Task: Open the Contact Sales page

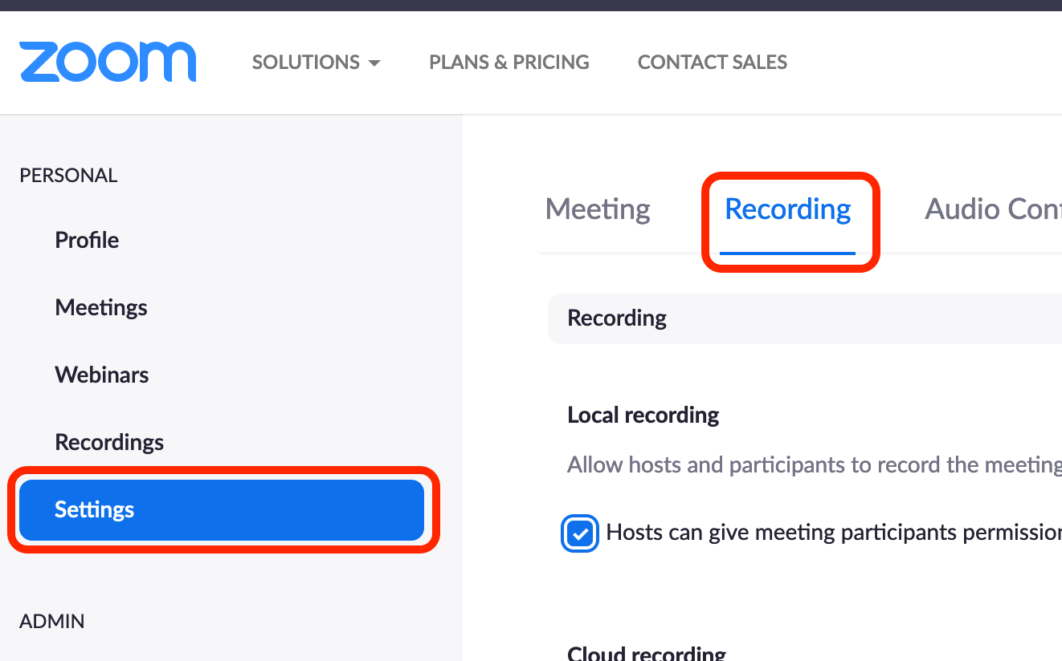Action: pos(713,63)
